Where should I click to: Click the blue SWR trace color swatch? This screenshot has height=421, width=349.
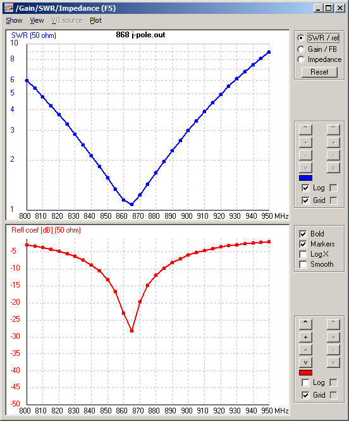305,178
